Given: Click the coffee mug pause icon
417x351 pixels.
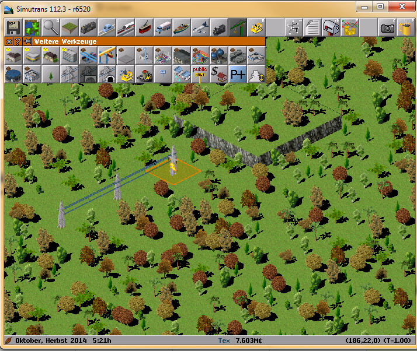Looking at the screenshot, I should tap(405, 27).
